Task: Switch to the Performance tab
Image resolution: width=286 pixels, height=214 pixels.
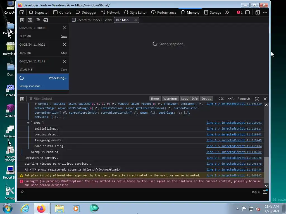Action: point(164,12)
